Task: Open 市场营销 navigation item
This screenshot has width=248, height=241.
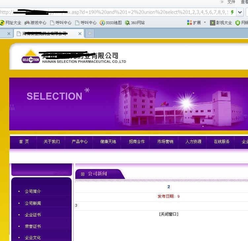Action: pos(165,142)
